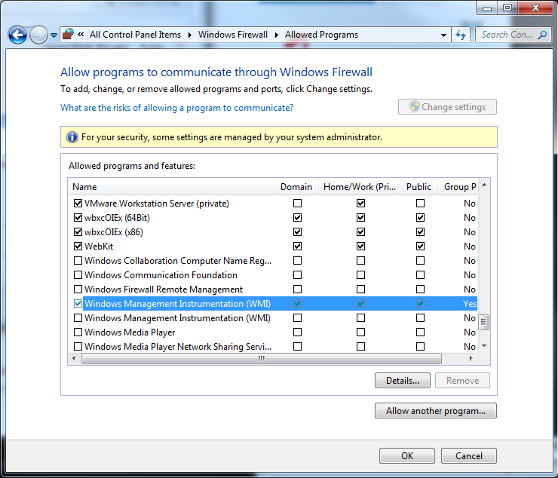This screenshot has height=478, width=558.
Task: Check the Windows Media Player checkbox
Action: [x=78, y=332]
